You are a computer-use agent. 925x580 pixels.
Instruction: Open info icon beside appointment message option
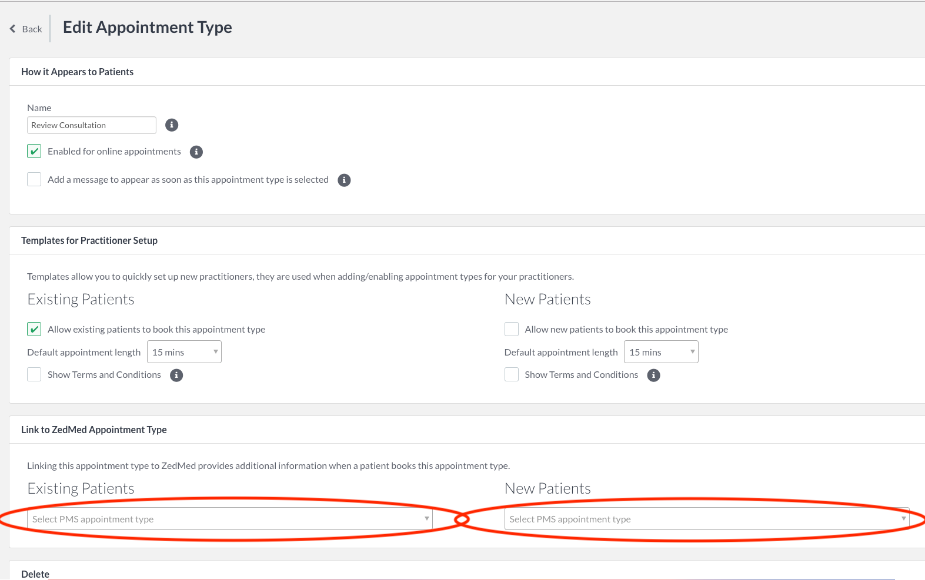[x=345, y=180]
